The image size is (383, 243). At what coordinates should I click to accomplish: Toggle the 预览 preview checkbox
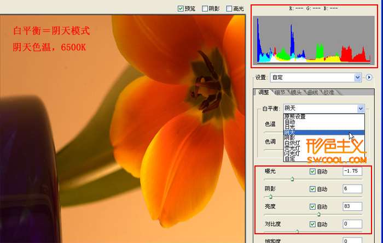click(x=181, y=9)
